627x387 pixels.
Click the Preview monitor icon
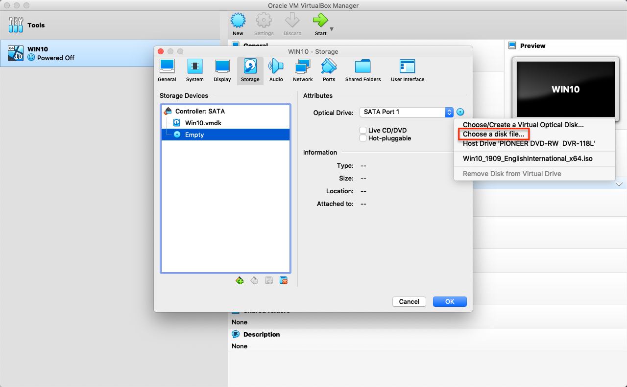click(512, 46)
